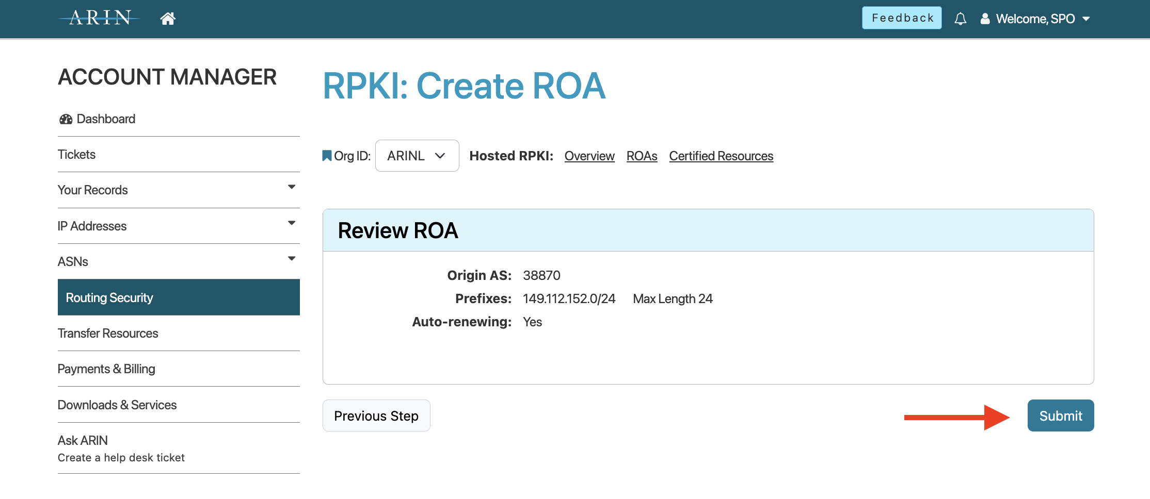Click the Origin AS value 38870
The width and height of the screenshot is (1150, 499).
(541, 275)
